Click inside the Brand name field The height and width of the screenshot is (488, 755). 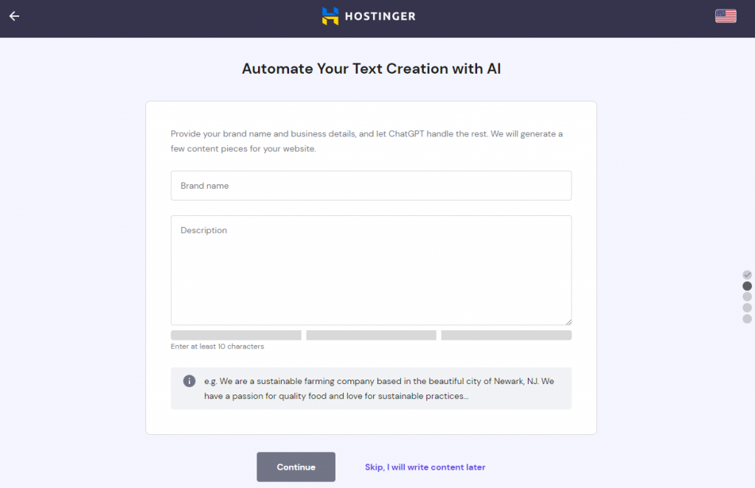(371, 185)
